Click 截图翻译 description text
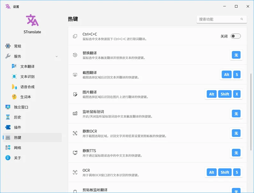 click(111, 77)
